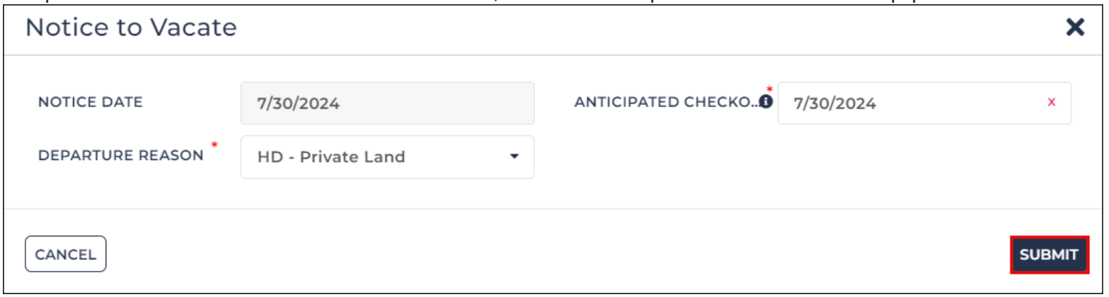
Task: Click the DEPARTURE REASON label
Action: 121,156
